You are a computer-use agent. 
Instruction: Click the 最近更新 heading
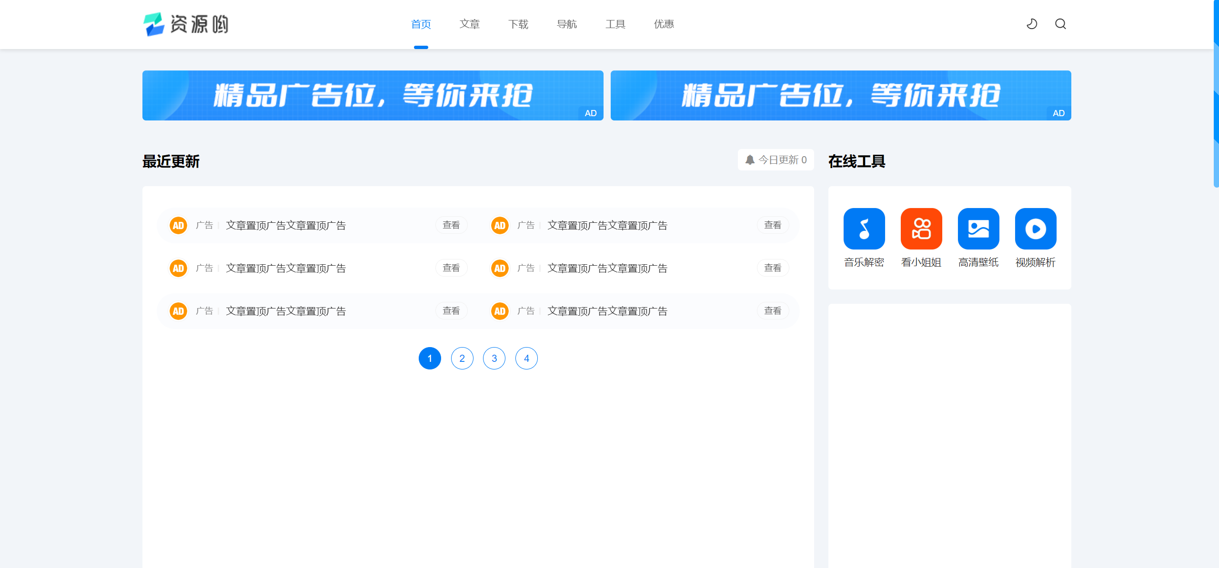(x=171, y=161)
